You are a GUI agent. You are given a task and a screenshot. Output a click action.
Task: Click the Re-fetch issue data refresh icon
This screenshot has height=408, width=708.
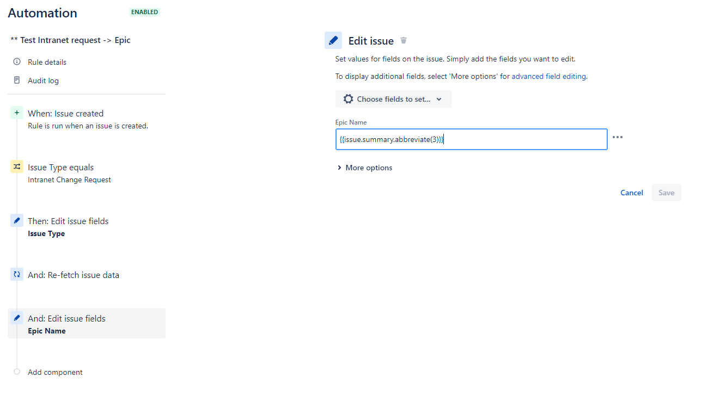point(17,275)
